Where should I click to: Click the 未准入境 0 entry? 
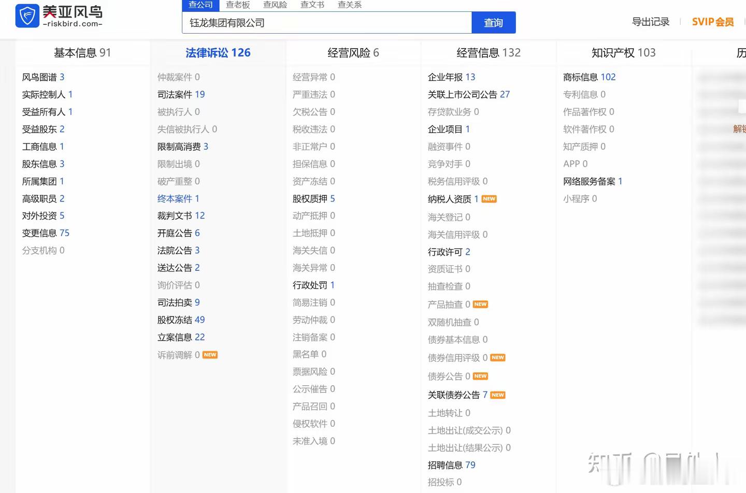tap(314, 441)
